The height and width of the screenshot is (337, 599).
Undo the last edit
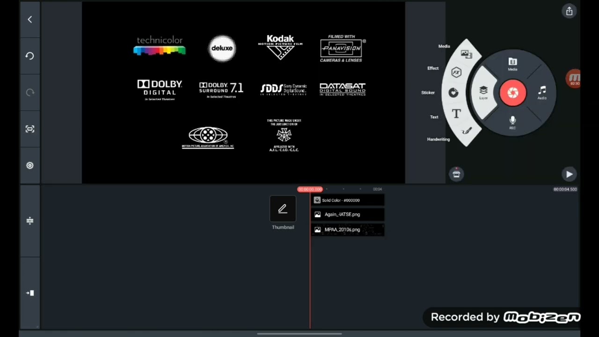pyautogui.click(x=30, y=56)
